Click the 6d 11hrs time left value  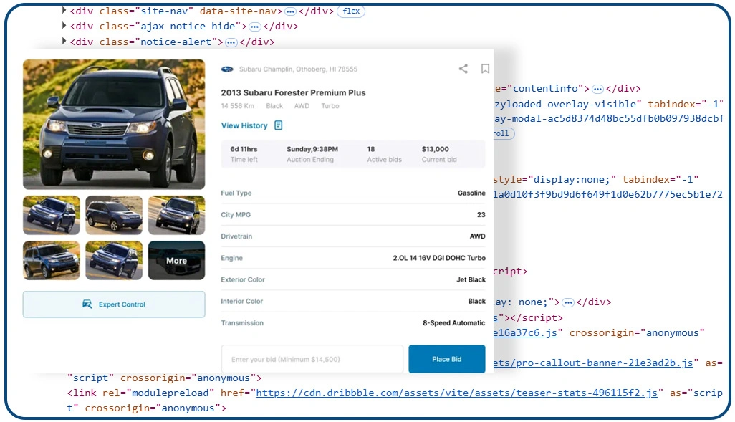coord(244,149)
